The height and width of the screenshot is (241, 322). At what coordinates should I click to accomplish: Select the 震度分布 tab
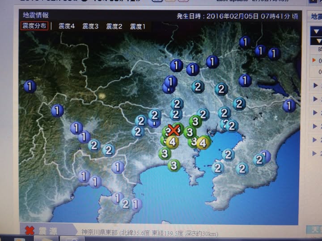[x=34, y=26]
